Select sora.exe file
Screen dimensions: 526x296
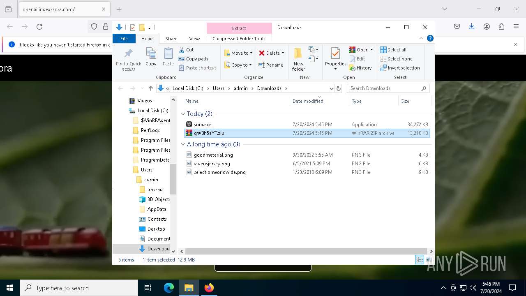(307, 124)
